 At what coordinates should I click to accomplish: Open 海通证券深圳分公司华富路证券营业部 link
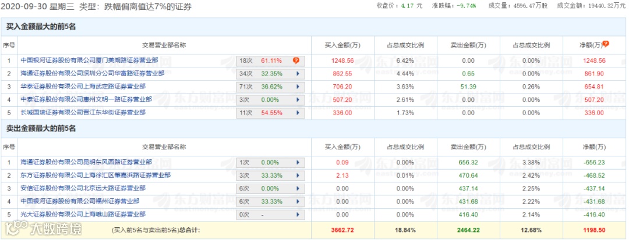pyautogui.click(x=93, y=74)
